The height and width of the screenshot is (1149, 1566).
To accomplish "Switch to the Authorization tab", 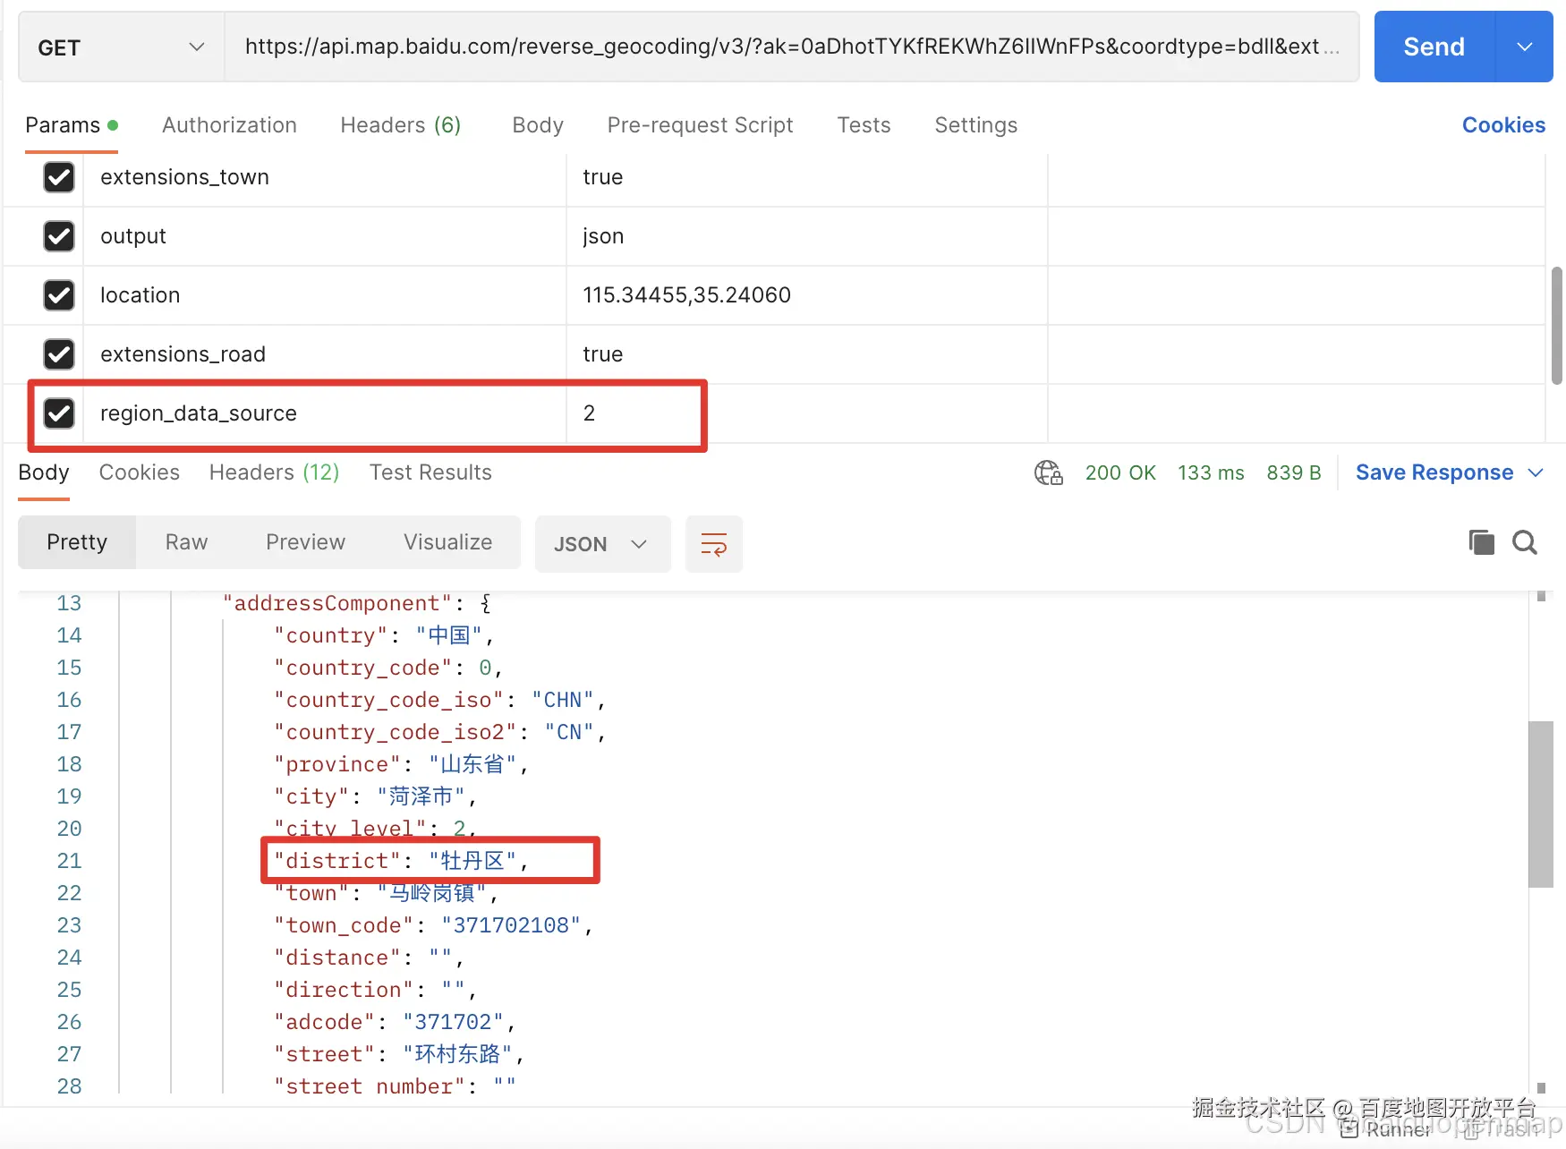I will coord(229,125).
